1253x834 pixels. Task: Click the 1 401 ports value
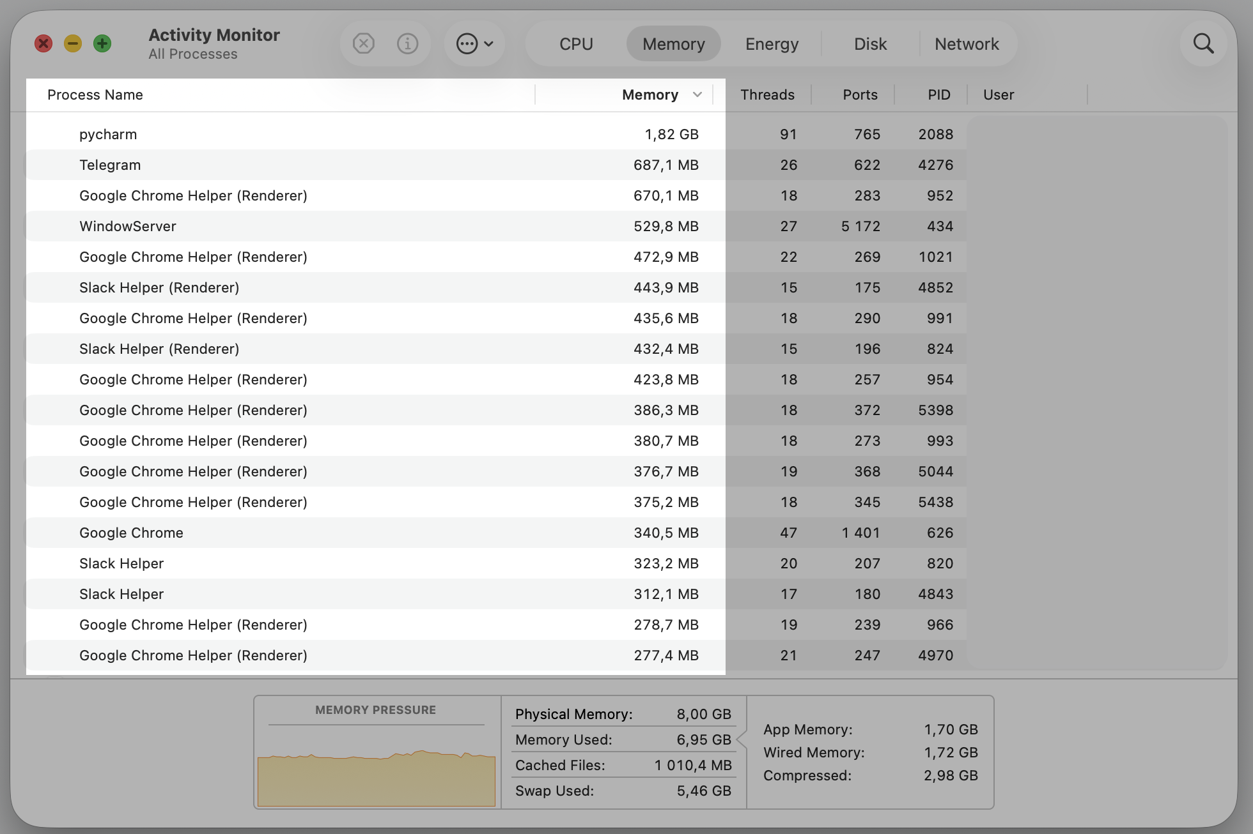860,533
